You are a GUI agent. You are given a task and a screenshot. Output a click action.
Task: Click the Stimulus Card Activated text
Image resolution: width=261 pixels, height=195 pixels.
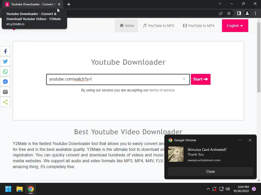coord(207,150)
